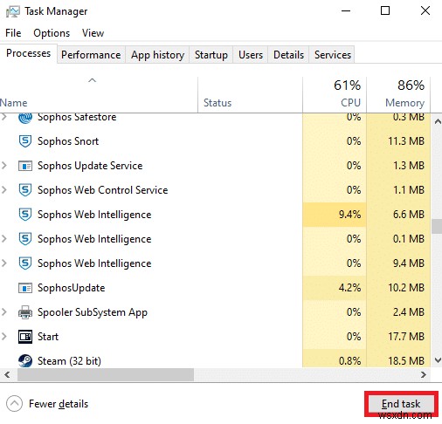Click the Sophos Snort shield icon
The width and height of the screenshot is (442, 424).
click(25, 141)
